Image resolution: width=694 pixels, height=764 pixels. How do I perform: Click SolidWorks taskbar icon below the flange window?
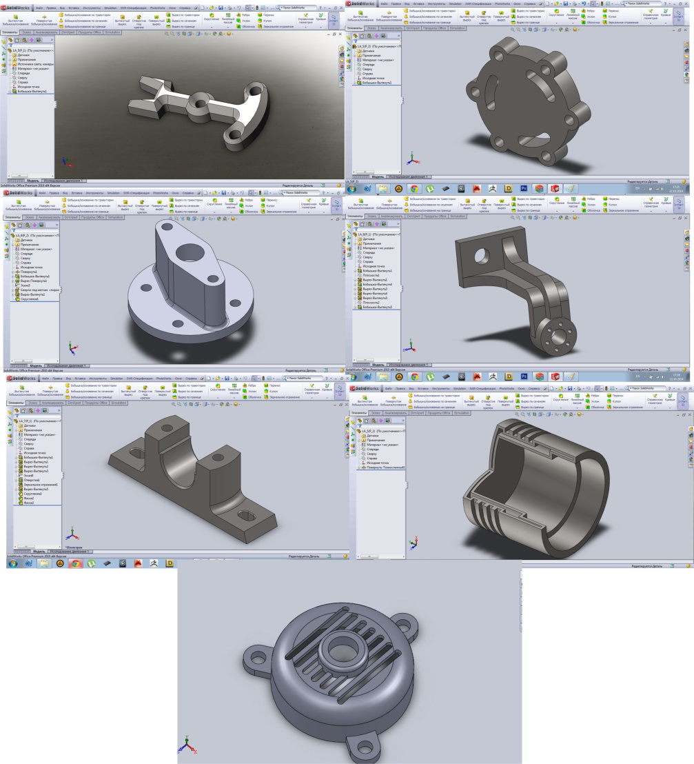[555, 188]
